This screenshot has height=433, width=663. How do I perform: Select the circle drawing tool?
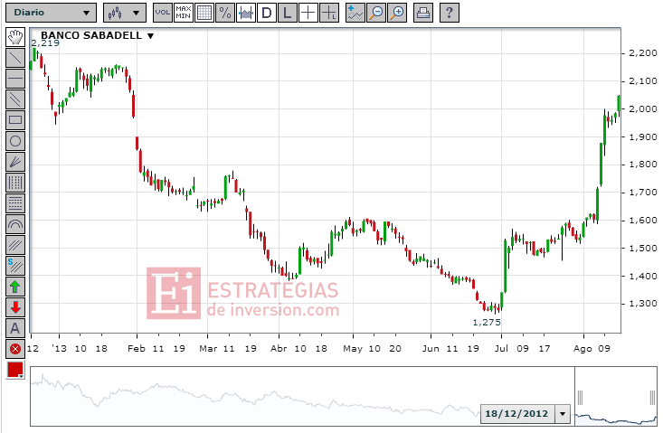tap(15, 141)
